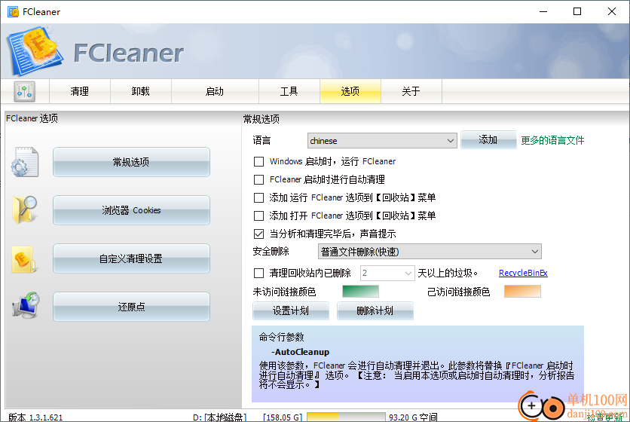630x422 pixels.
Task: Click the 命令行参数 heading
Action: click(281, 337)
